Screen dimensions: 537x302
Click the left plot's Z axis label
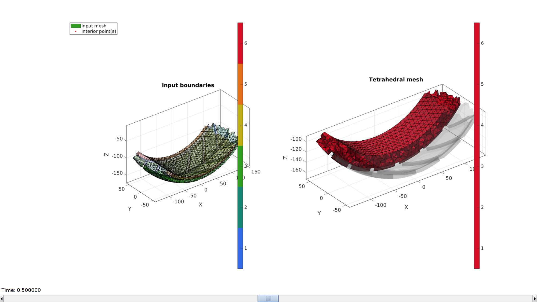[x=106, y=155]
